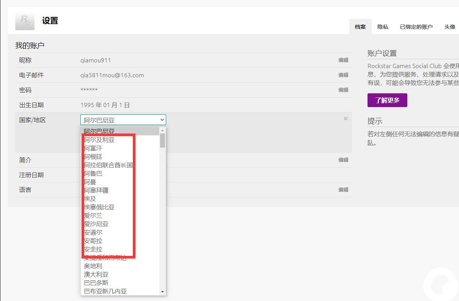Image resolution: width=459 pixels, height=301 pixels.
Task: Open the 已绑定的账户 tab
Action: 416,27
